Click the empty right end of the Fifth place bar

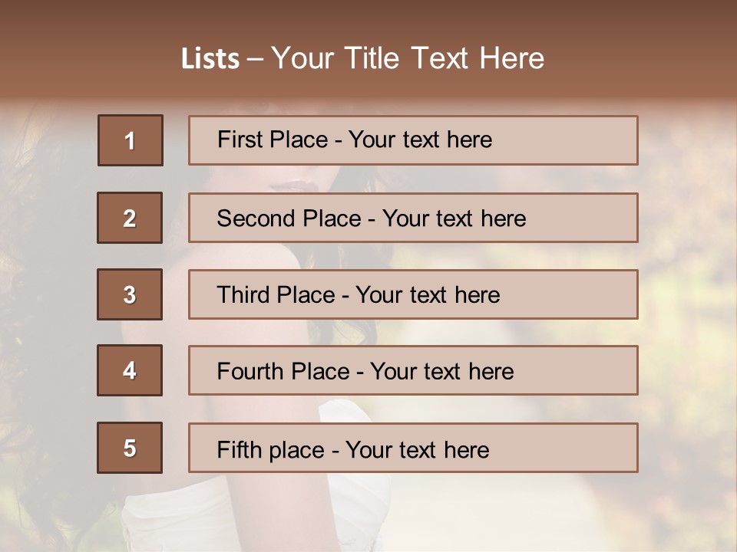(x=576, y=448)
